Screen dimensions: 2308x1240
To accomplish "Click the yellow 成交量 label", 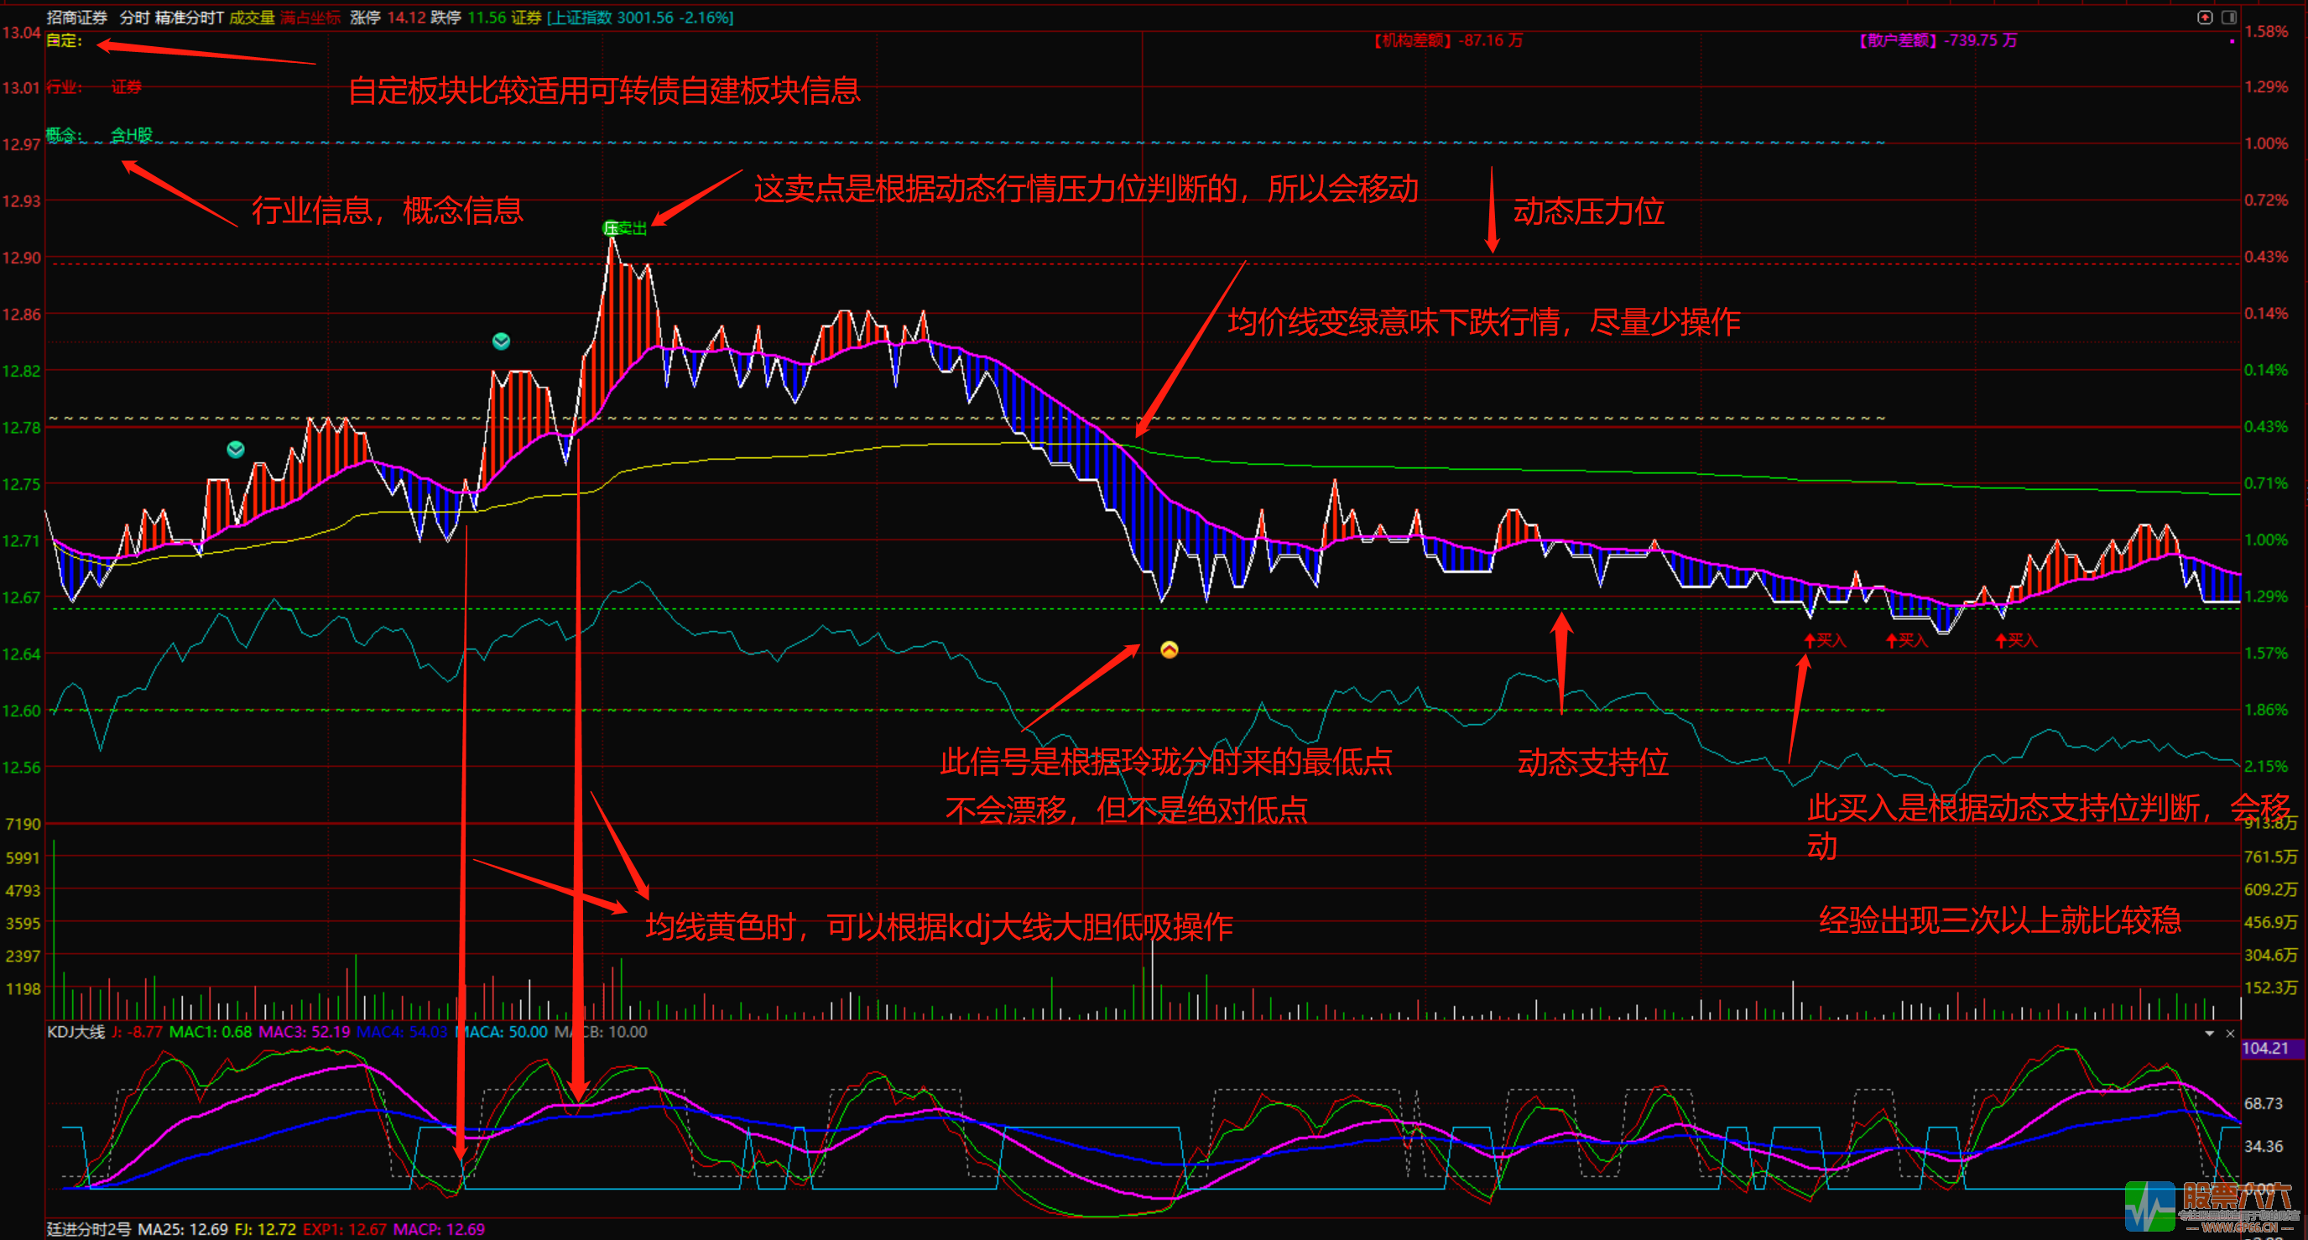I will [252, 17].
